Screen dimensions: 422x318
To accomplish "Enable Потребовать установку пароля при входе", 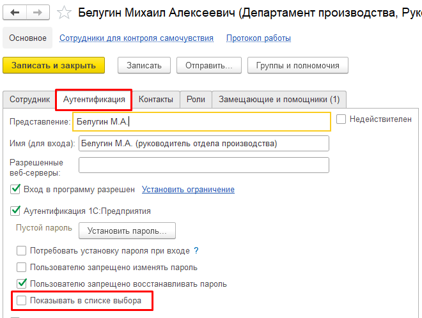I will pos(21,250).
